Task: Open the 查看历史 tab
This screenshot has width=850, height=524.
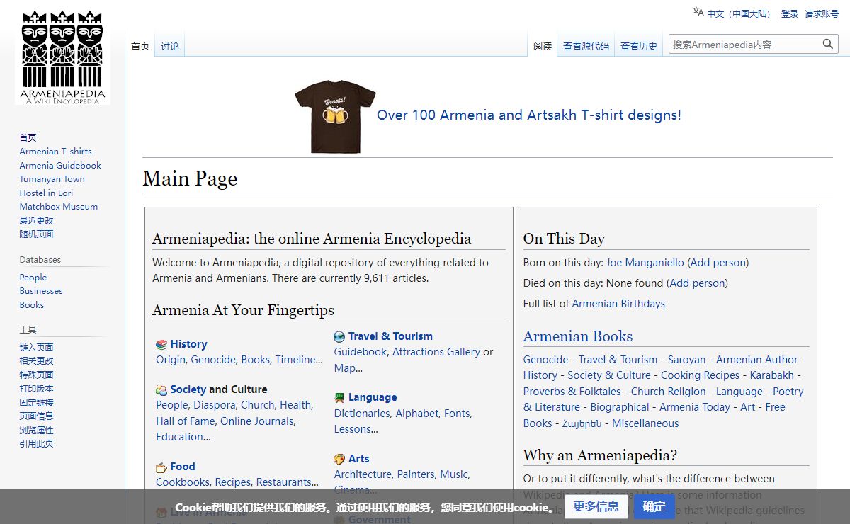Action: 639,46
